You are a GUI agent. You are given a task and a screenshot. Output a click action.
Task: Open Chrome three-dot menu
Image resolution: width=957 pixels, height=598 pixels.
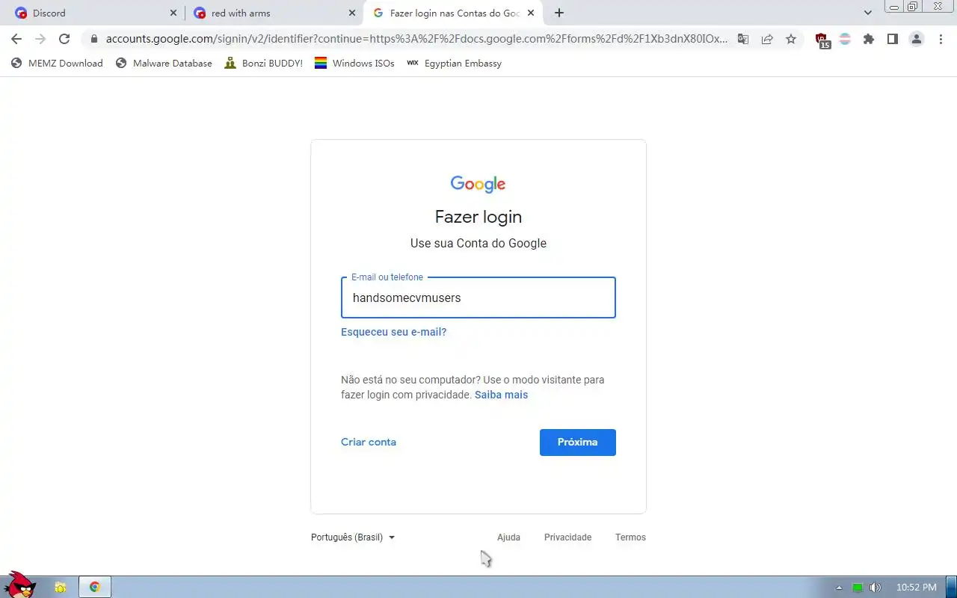pos(941,39)
